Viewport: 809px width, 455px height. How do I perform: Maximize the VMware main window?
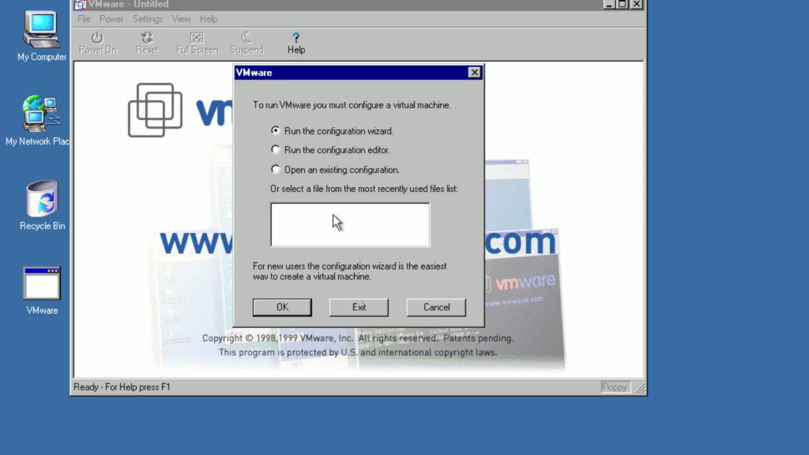tap(623, 4)
